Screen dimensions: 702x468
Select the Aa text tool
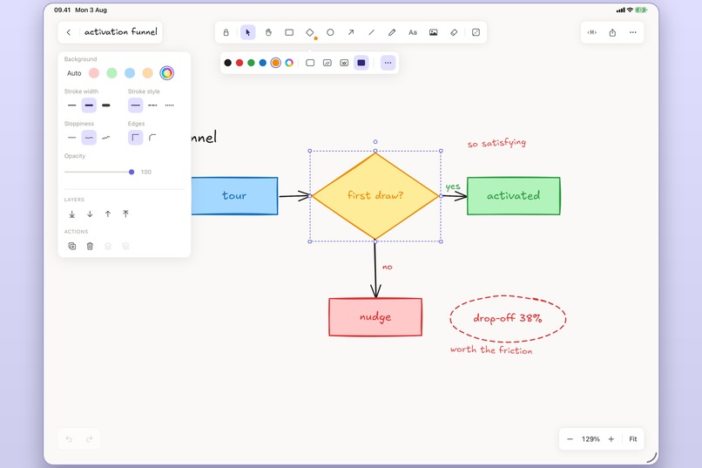coord(413,32)
